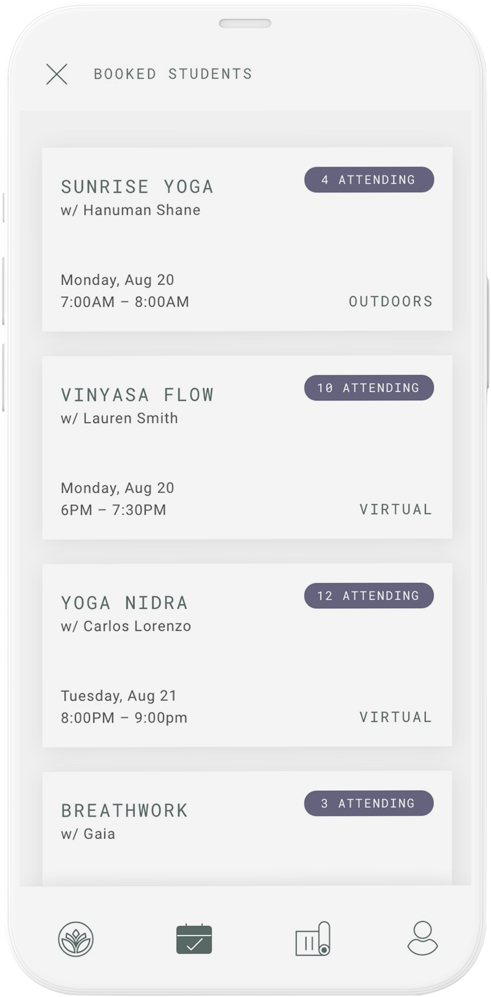Select instructor Lauren Smith

tap(119, 419)
